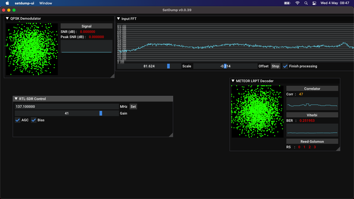Click the Scale label

pos(187,66)
